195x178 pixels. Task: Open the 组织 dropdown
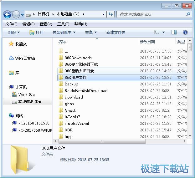point(14,33)
